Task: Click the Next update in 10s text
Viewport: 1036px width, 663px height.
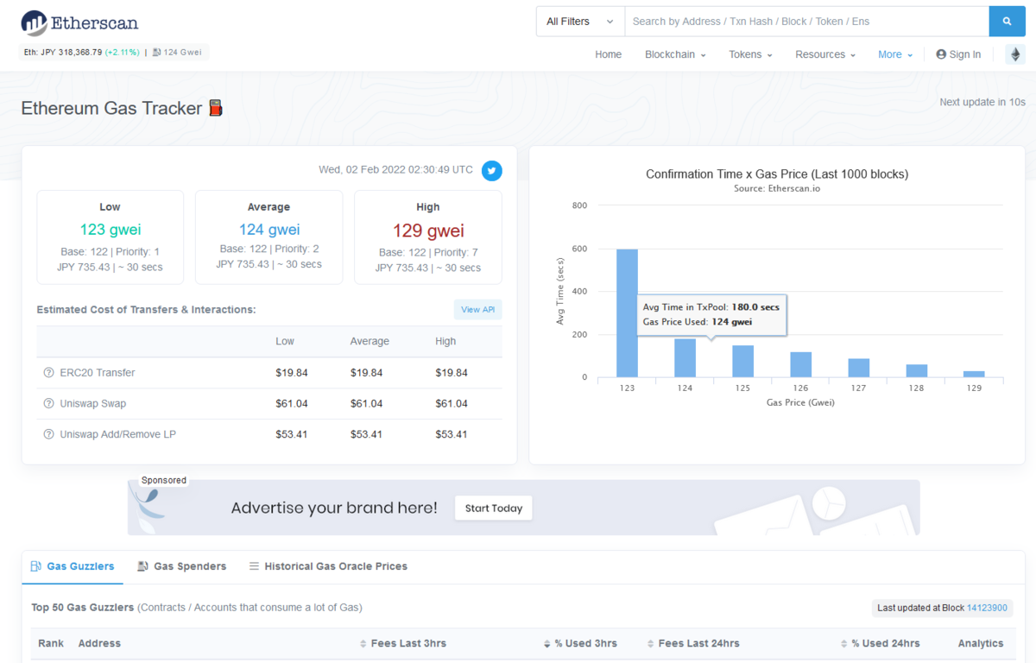Action: tap(982, 102)
